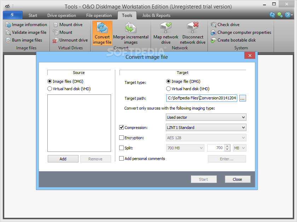
Task: Start Create bootable disk
Action: pos(233,40)
